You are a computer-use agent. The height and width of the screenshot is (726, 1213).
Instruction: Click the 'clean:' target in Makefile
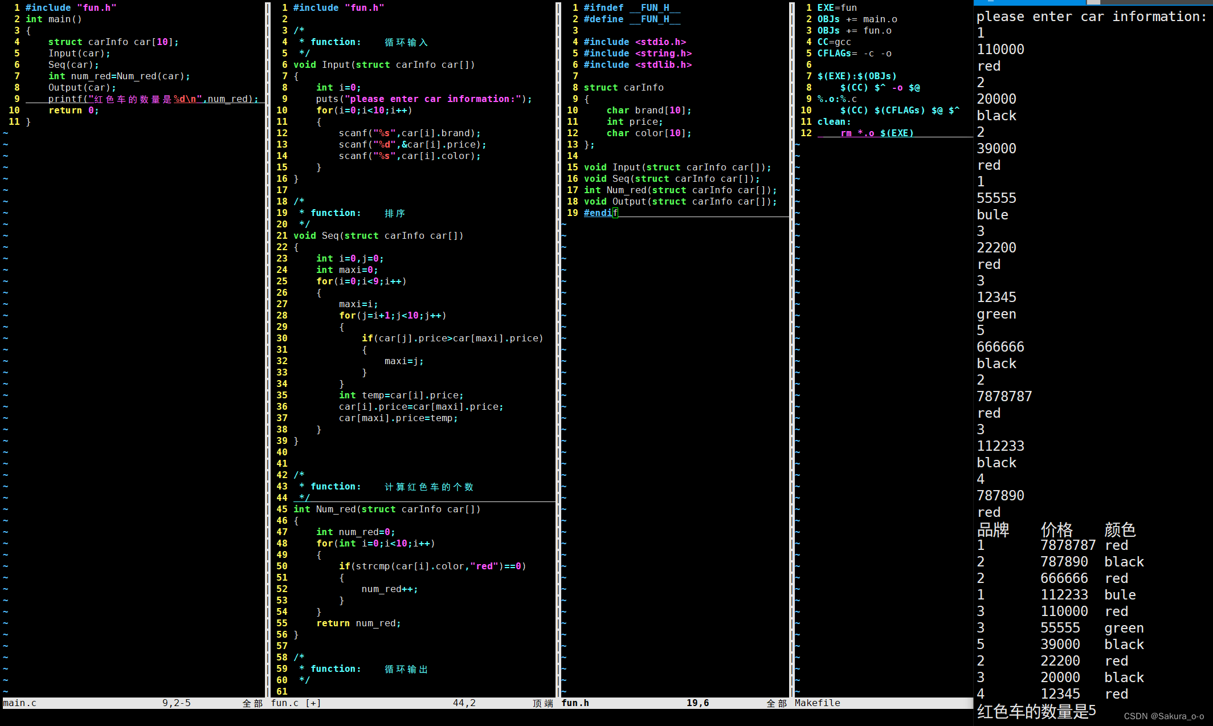click(834, 121)
